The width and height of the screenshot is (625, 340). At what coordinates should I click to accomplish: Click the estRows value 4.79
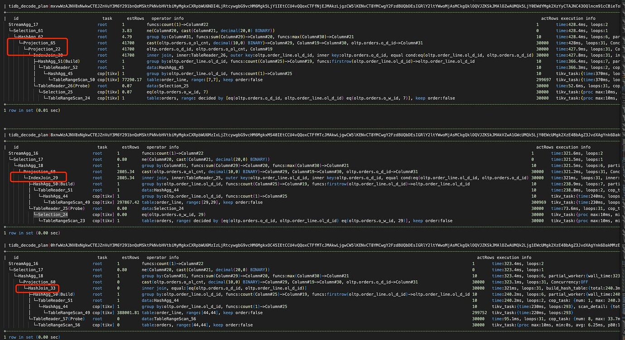pyautogui.click(x=127, y=37)
